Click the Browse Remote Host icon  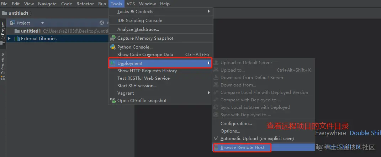pos(216,147)
